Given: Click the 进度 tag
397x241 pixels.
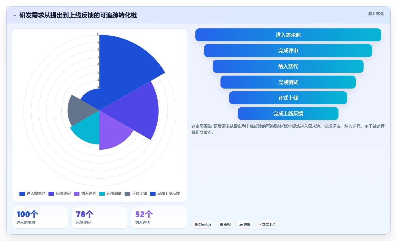Looking at the screenshot, I should [245, 224].
